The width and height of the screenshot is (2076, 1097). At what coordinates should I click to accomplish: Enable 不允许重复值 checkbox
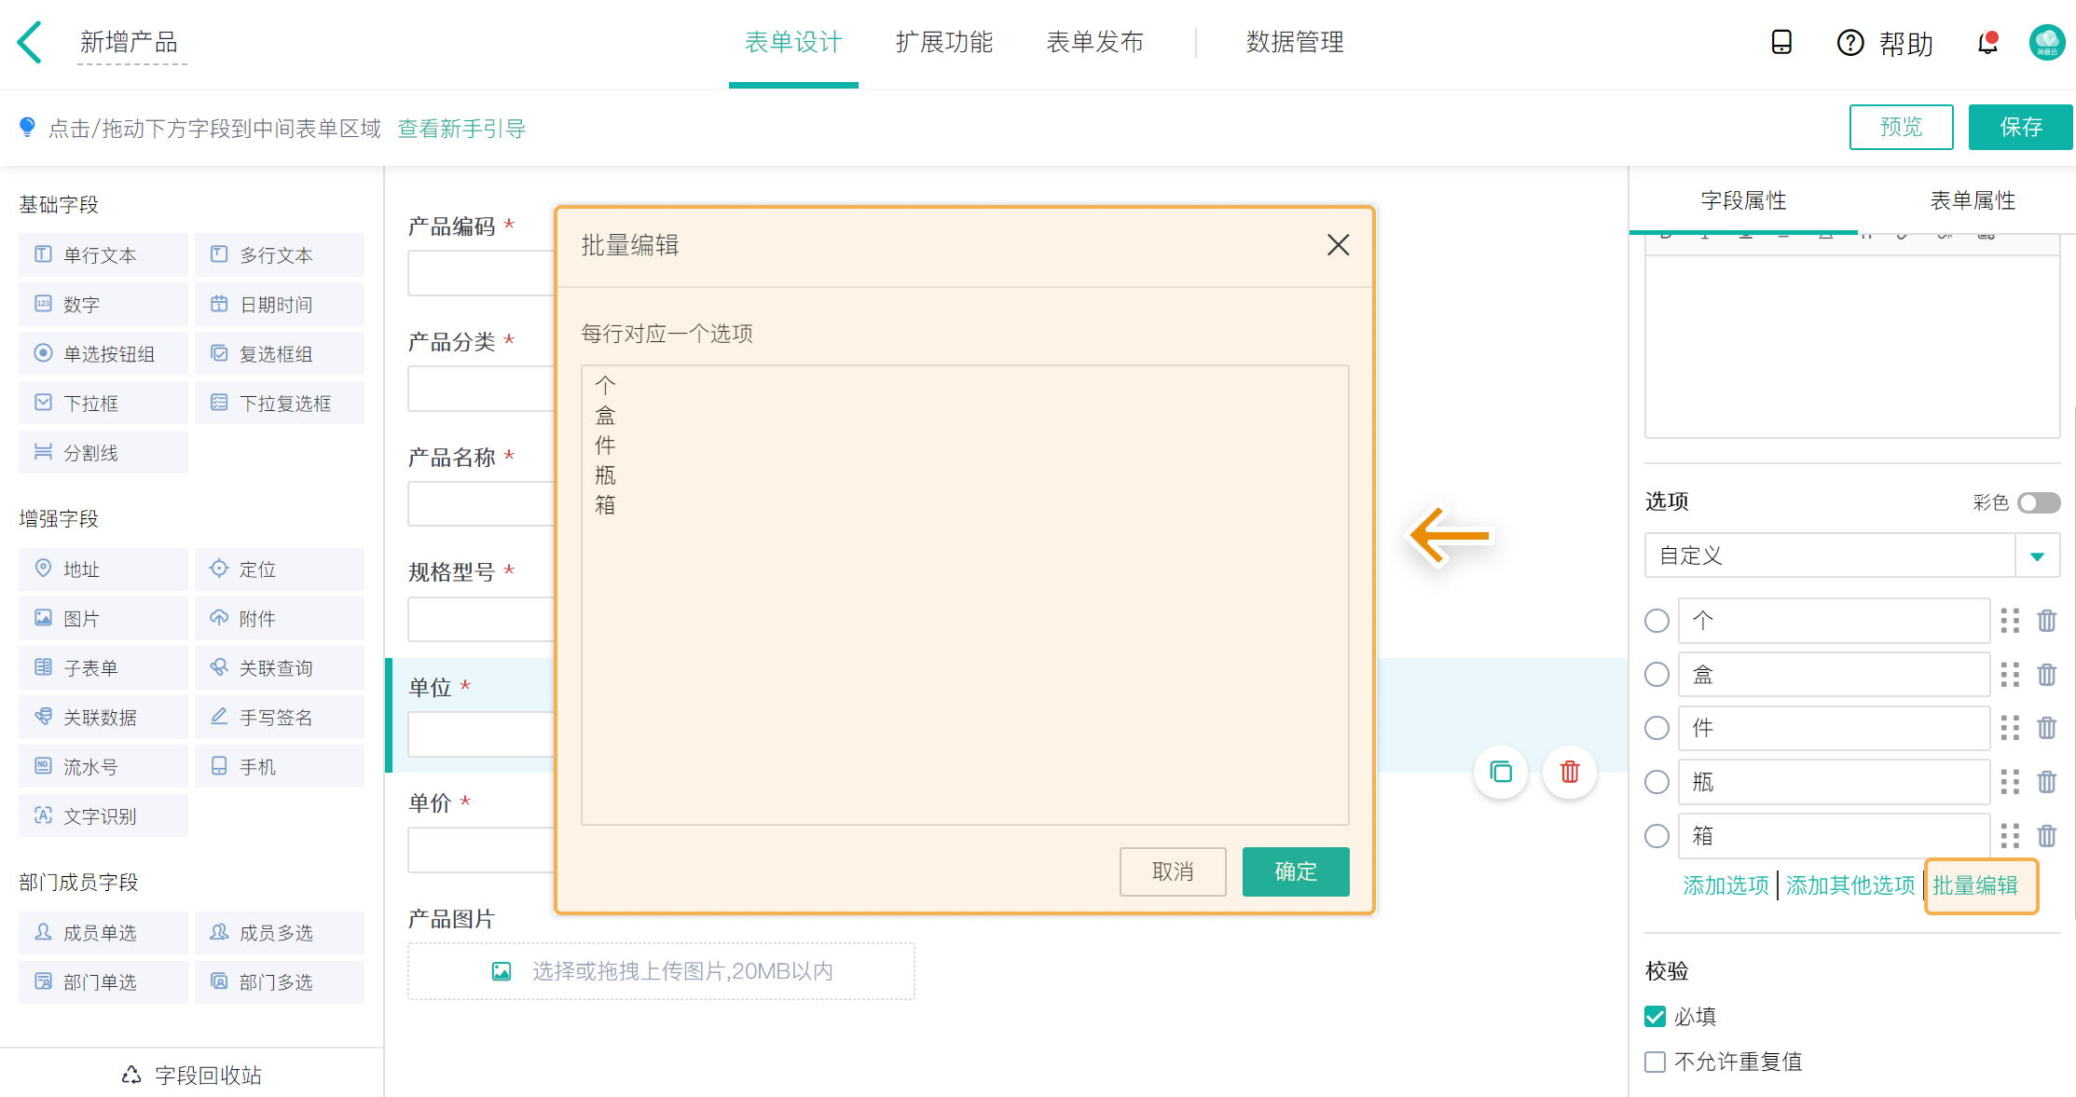click(x=1656, y=1062)
